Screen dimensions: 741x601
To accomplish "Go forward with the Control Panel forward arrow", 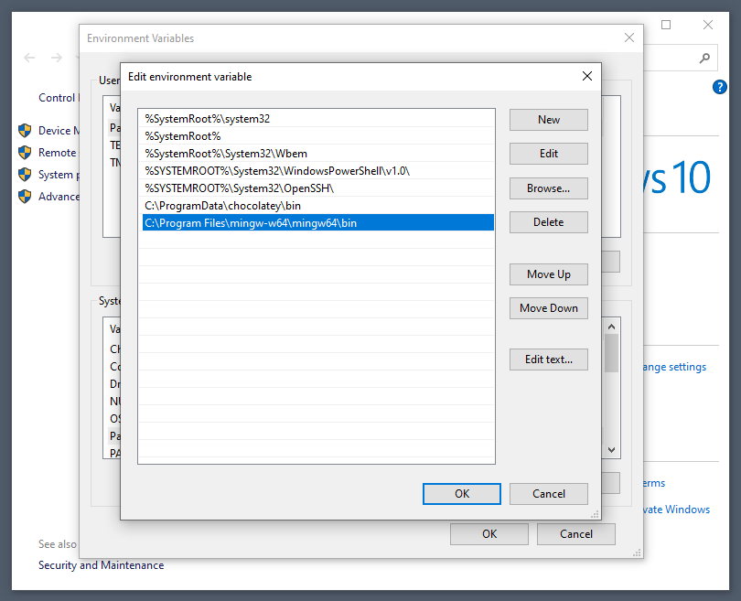I will click(56, 58).
